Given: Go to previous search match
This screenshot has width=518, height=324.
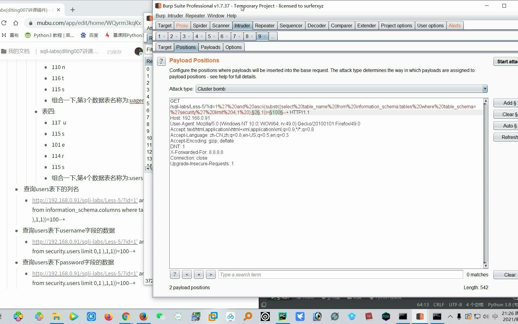Looking at the screenshot, I should 187,274.
